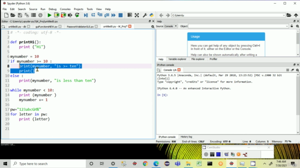Close the Console 1/A tab
Viewport: 300px width, 168px height.
pyautogui.click(x=179, y=70)
